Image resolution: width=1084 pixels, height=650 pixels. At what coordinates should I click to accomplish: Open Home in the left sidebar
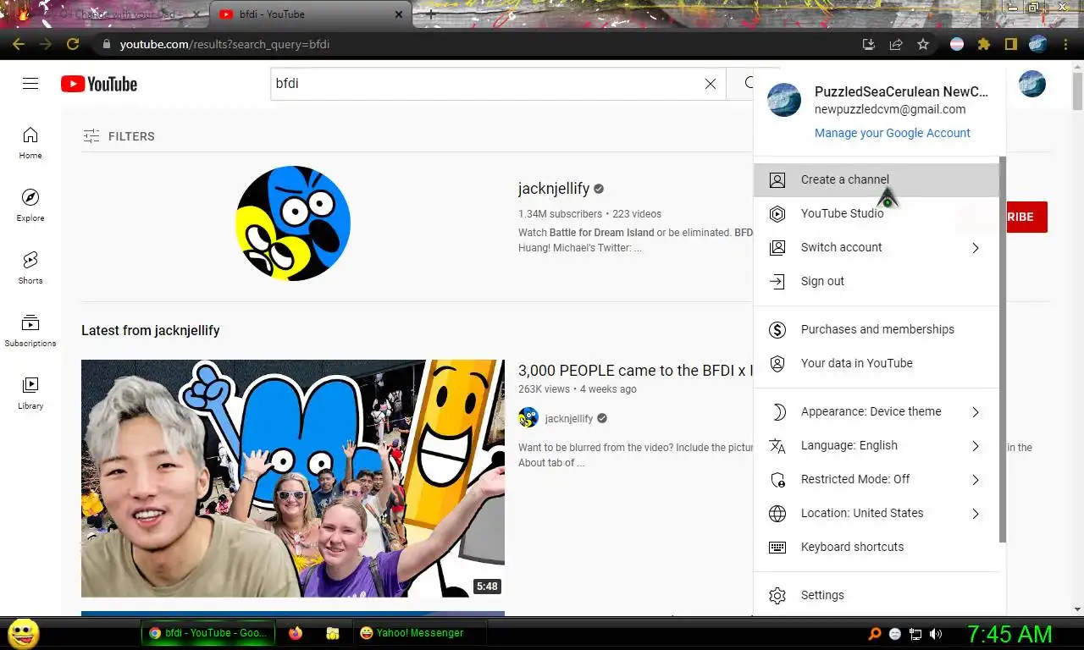click(x=30, y=143)
